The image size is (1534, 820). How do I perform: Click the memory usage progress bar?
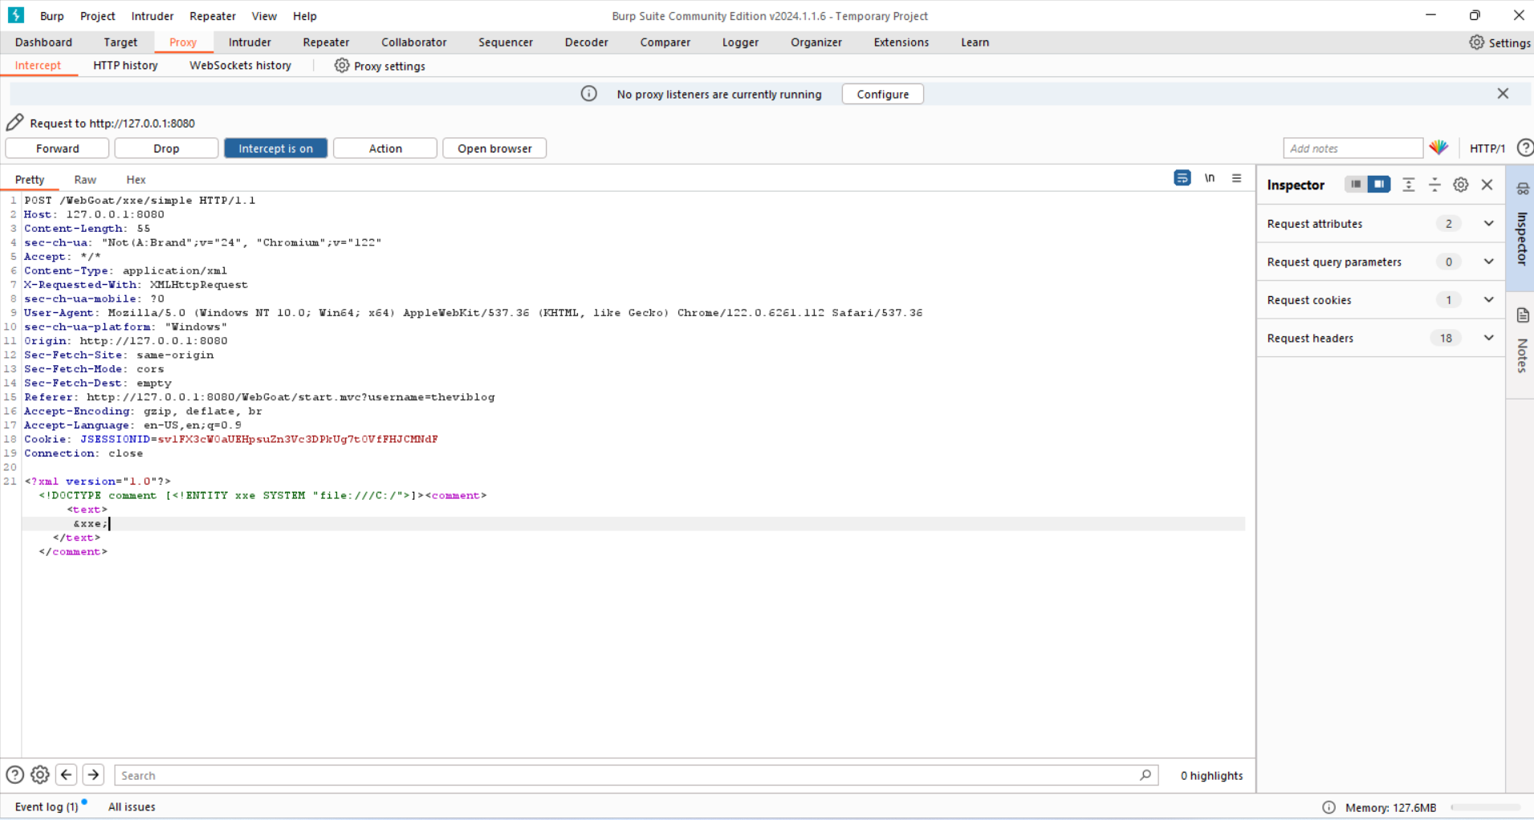coord(1485,807)
